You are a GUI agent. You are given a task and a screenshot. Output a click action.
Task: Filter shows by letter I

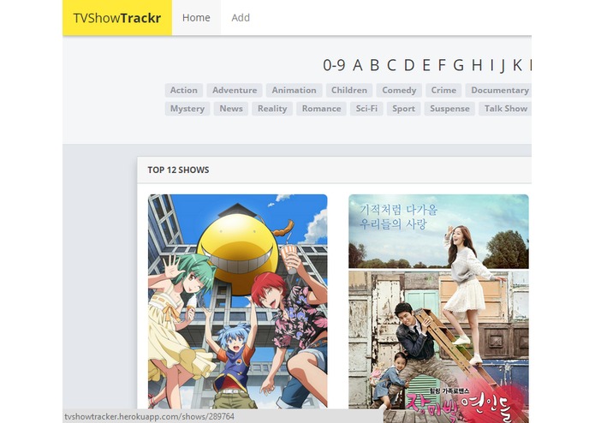492,65
